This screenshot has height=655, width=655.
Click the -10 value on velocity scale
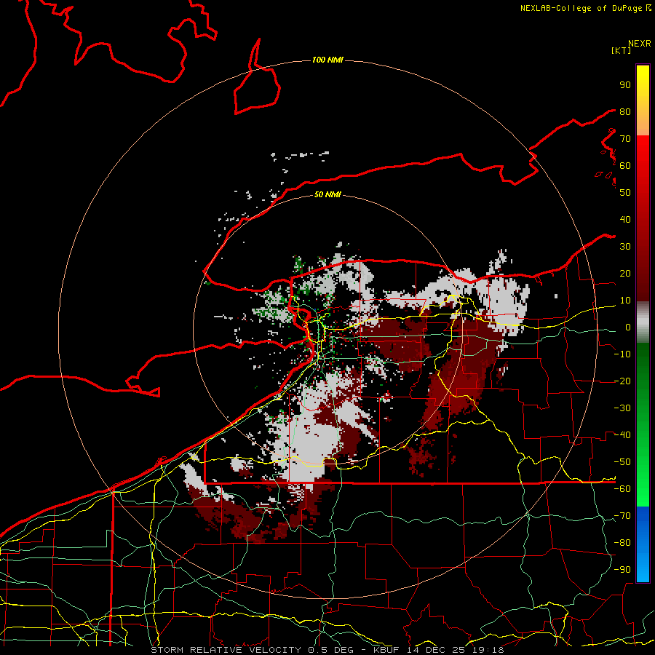point(622,354)
